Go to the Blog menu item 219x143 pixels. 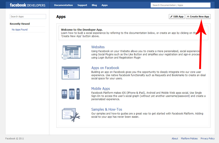(94, 5)
